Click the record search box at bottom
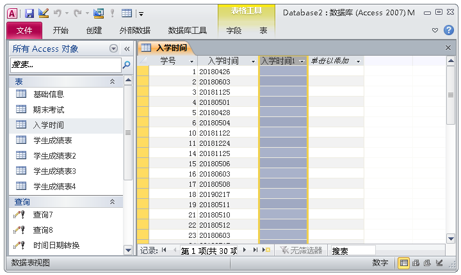Image resolution: width=461 pixels, height=275 pixels. click(x=353, y=250)
